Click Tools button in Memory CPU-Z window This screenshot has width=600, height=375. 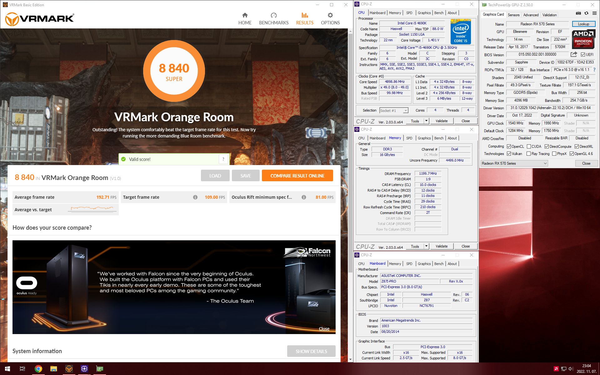point(415,246)
